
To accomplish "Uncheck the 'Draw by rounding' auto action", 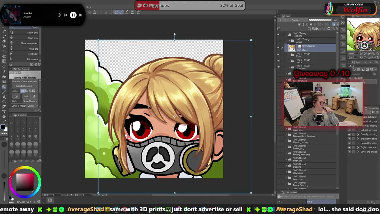I will tap(349, 134).
